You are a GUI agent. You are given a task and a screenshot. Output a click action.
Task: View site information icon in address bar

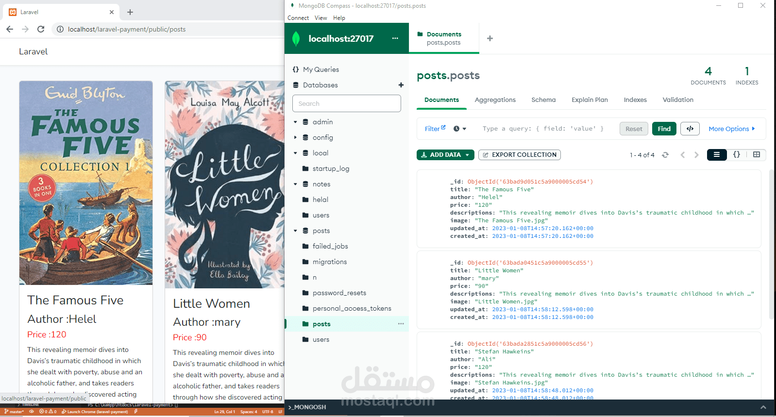[x=60, y=29]
